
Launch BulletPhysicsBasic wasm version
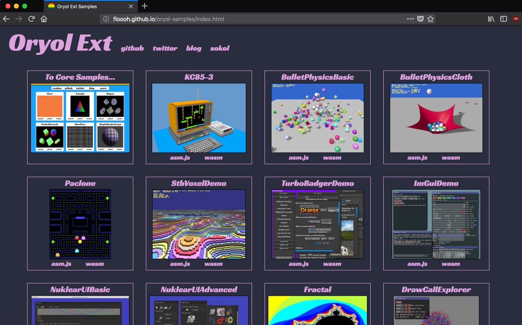(332, 157)
